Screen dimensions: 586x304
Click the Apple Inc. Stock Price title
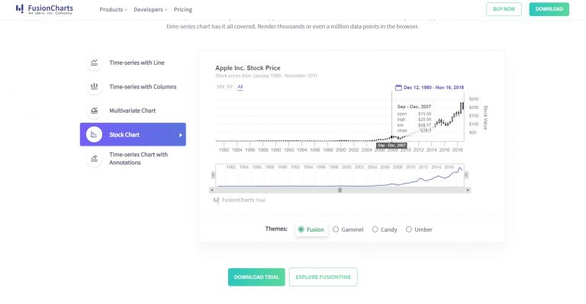pyautogui.click(x=247, y=68)
